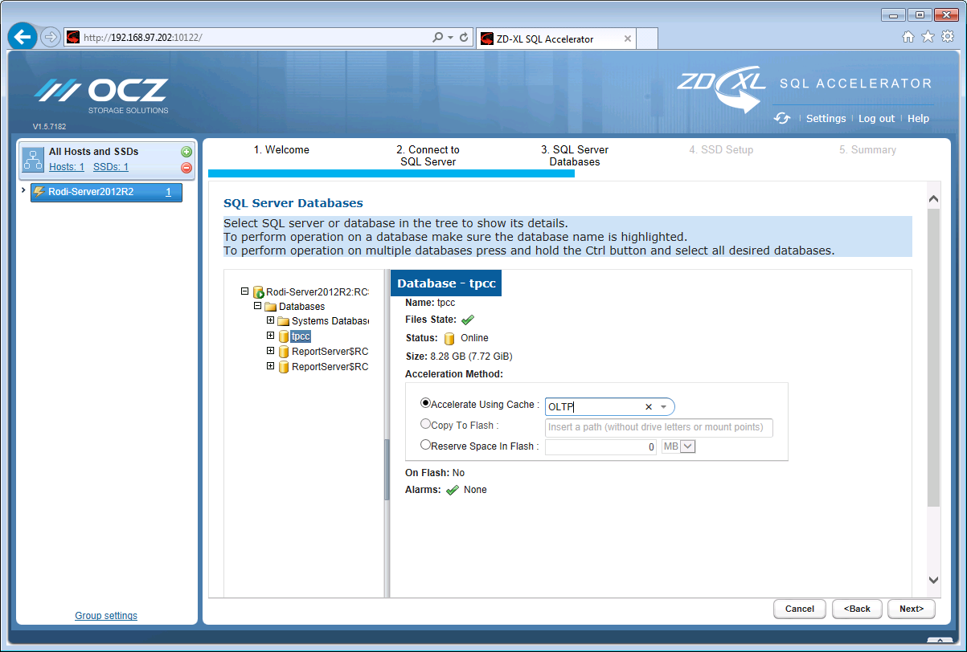This screenshot has width=967, height=652.
Task: Select Copy To Flash radio button
Action: 426,424
